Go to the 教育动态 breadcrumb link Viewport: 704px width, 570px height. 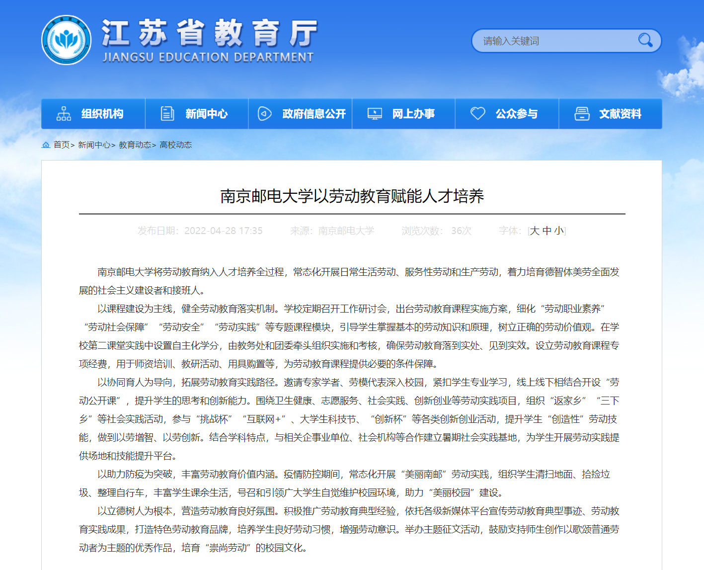(x=135, y=145)
